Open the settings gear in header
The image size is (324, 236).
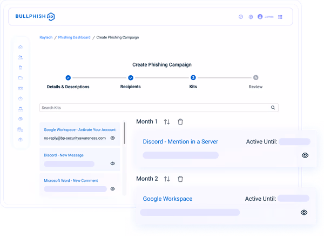(251, 17)
